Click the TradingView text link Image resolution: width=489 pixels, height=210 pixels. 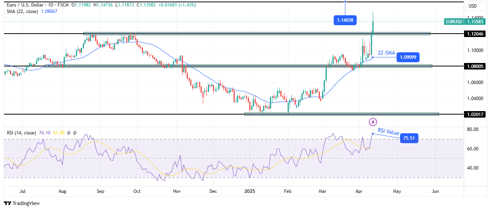26,204
